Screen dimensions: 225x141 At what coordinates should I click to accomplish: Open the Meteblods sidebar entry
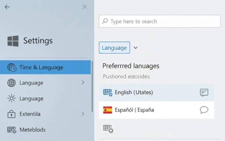pos(32,130)
